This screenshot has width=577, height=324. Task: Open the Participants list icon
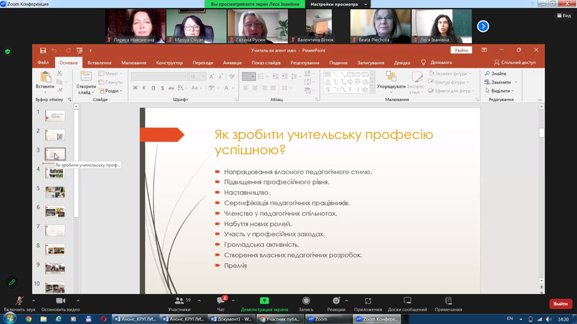(179, 300)
